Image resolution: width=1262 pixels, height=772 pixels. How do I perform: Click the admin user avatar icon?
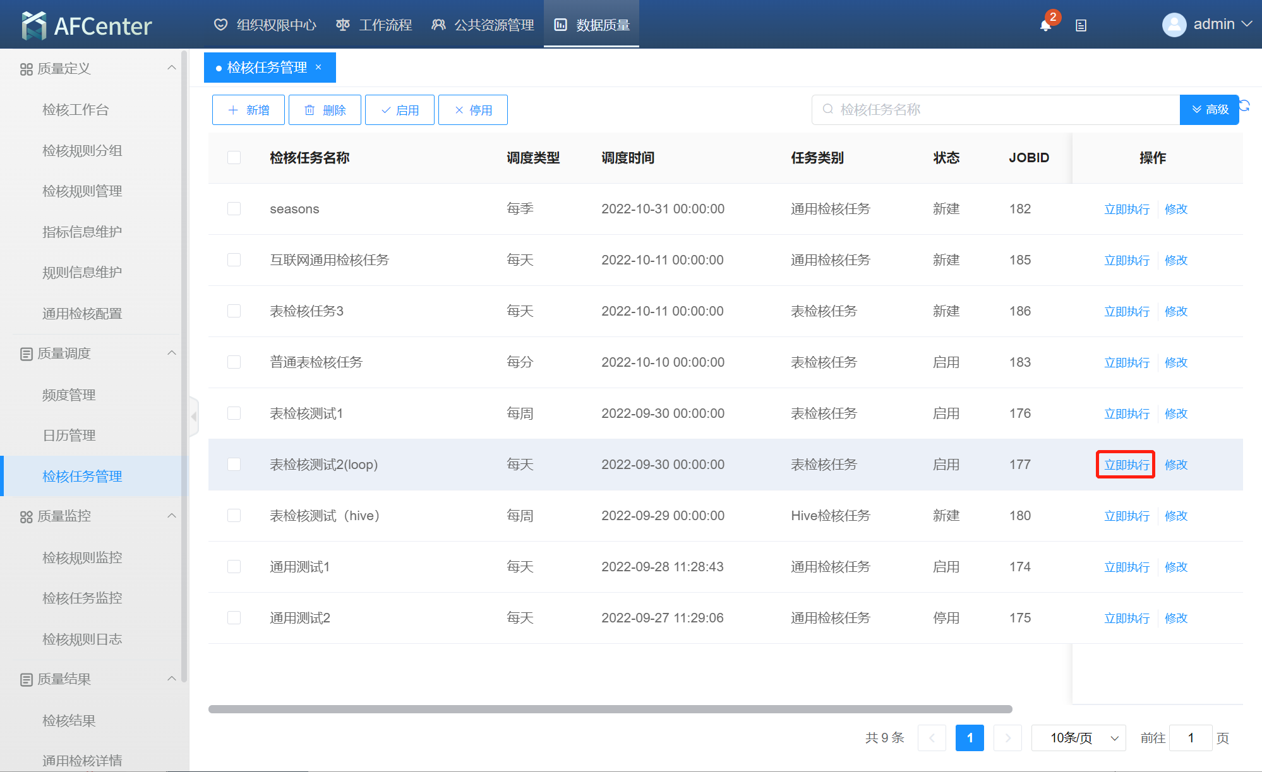(1174, 25)
